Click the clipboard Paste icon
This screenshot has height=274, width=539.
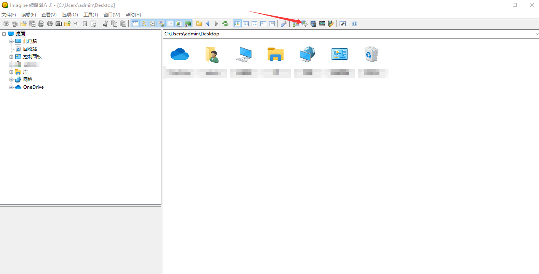click(x=123, y=24)
